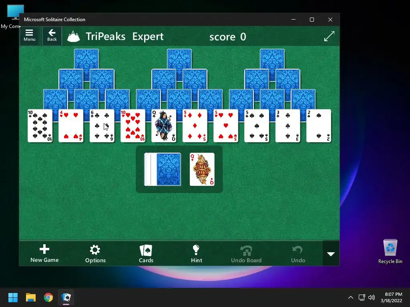Open the Windows Start menu
Viewport: 410px width, 307px height.
coord(13,297)
